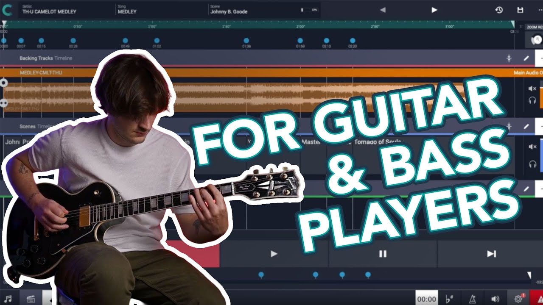The height and width of the screenshot is (305, 543).
Task: Toggle headphones on the Scenes track
Action: pyautogui.click(x=532, y=164)
